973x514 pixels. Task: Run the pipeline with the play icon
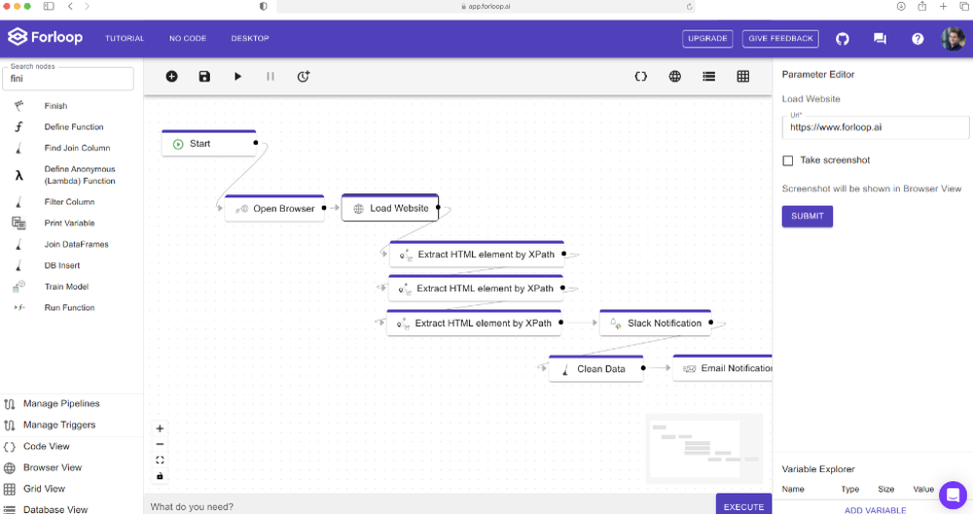(237, 76)
